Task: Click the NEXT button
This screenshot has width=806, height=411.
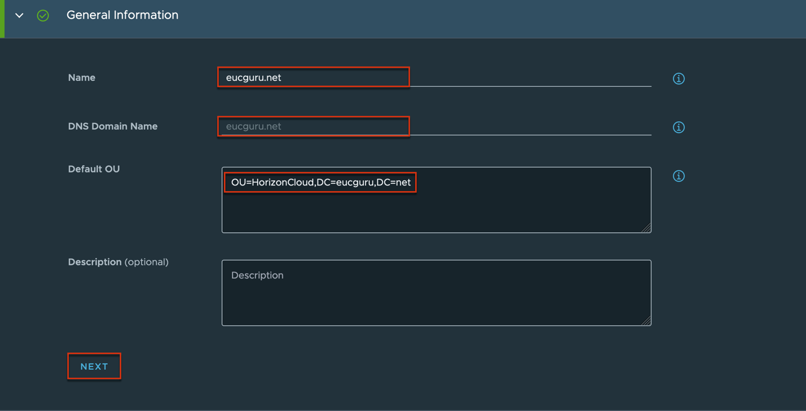Action: tap(94, 366)
